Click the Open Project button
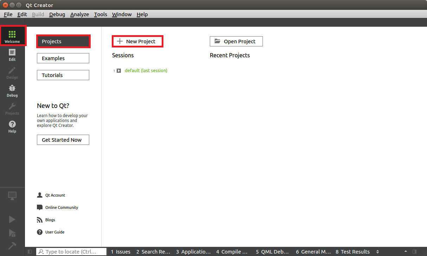 236,41
